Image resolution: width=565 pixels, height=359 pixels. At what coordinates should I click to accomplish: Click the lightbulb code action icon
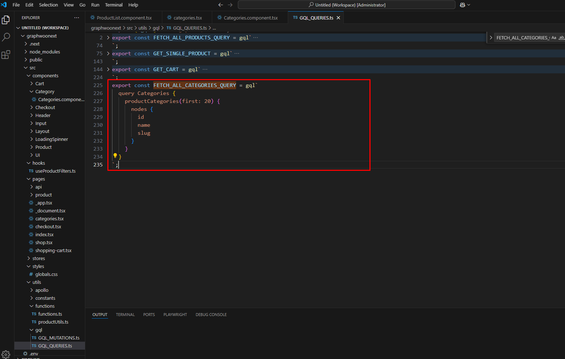tap(115, 156)
